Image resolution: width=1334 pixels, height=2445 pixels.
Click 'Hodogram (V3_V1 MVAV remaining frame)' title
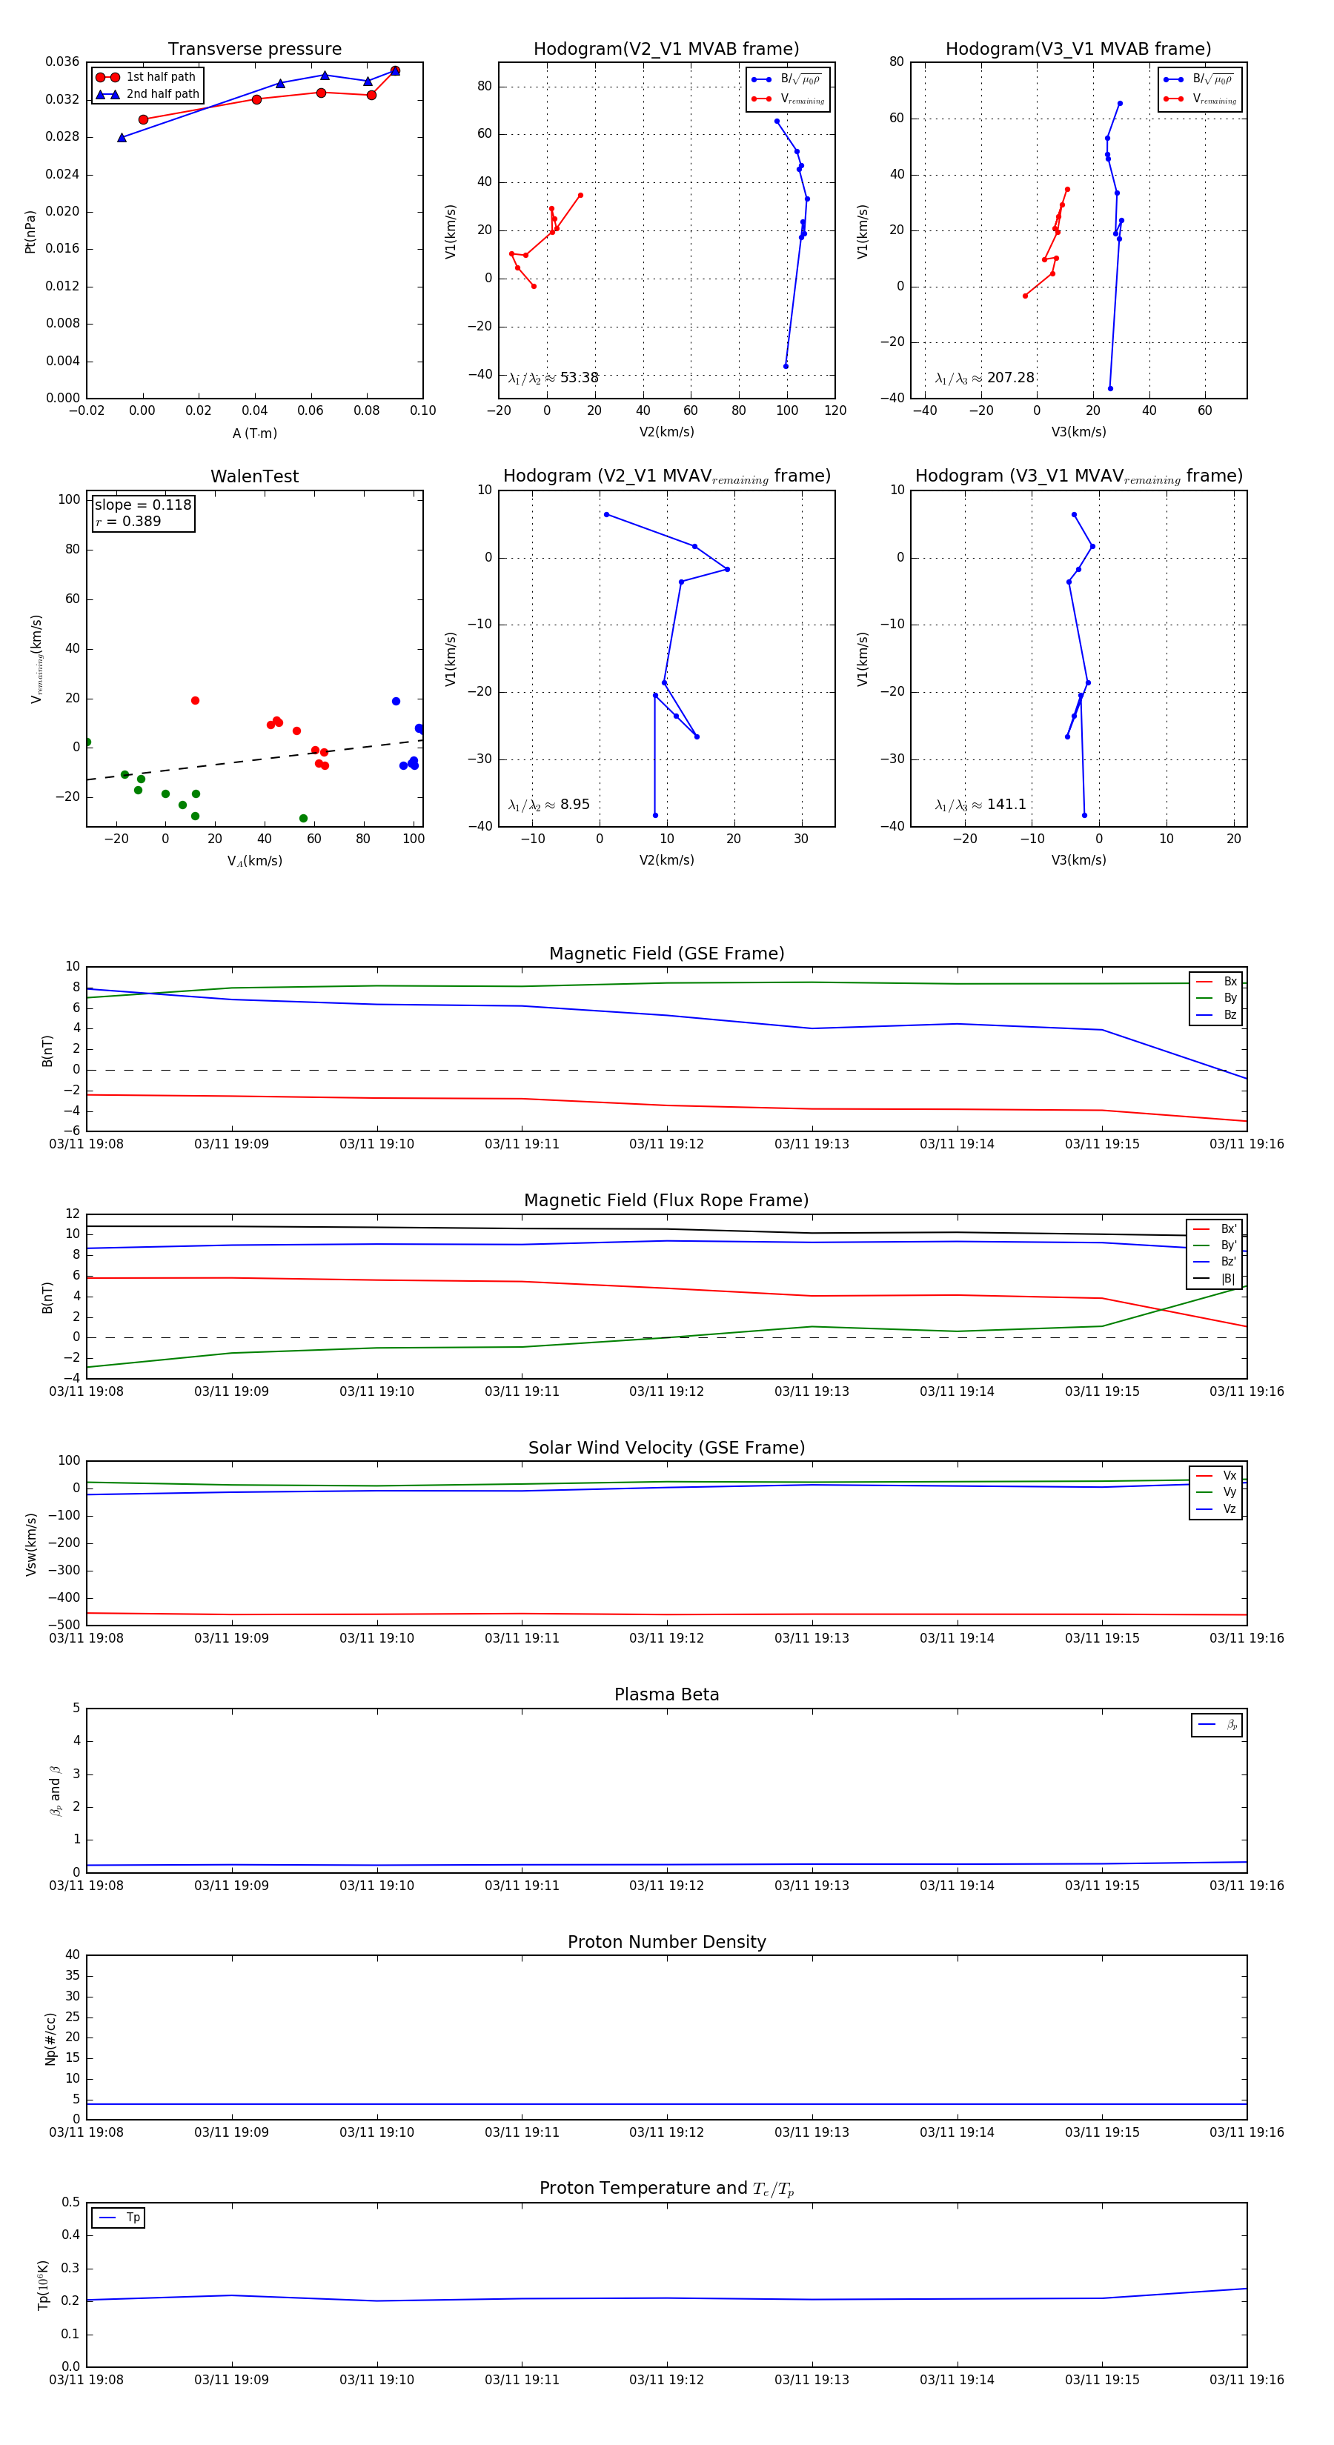coord(1078,476)
